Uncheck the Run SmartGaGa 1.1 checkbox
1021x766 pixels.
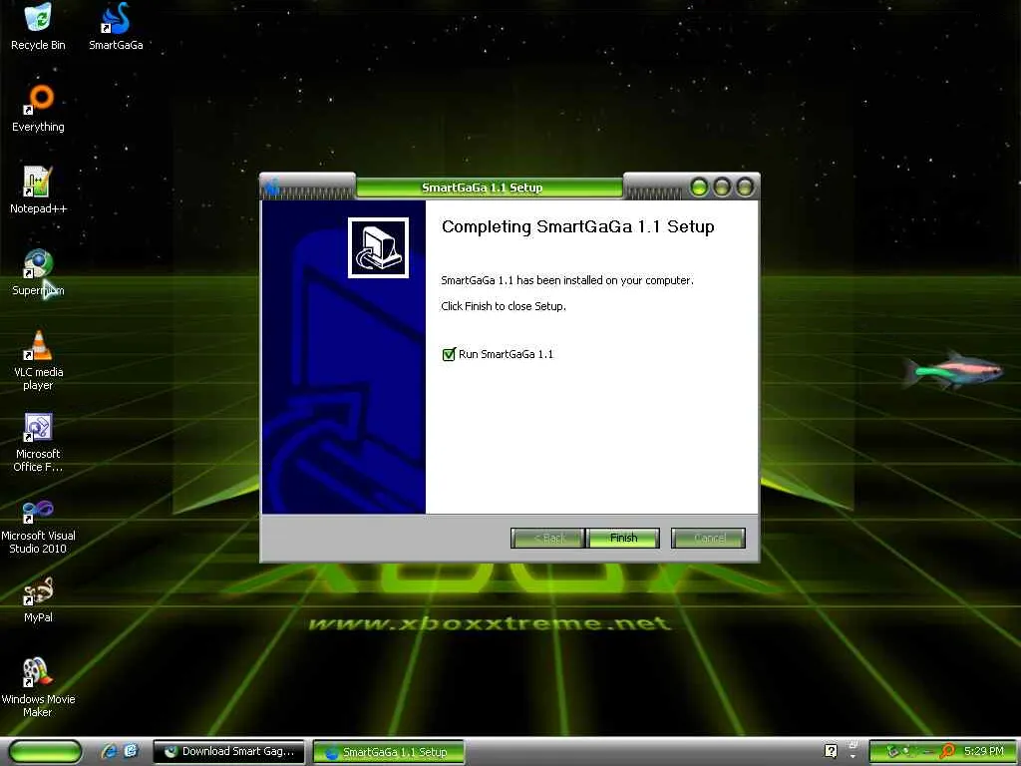pos(449,354)
